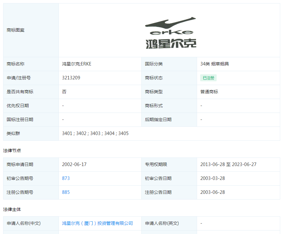
Task: Select the 普通商标 trademark type value
Action: tap(209, 92)
